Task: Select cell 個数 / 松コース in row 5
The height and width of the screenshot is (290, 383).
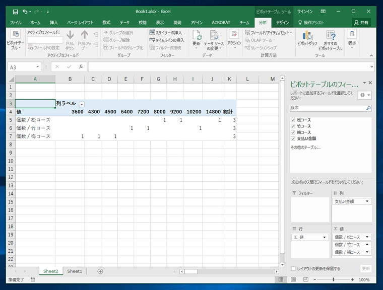Action: click(35, 120)
